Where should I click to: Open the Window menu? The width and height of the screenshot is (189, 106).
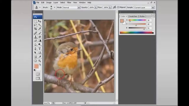tap(82, 3)
